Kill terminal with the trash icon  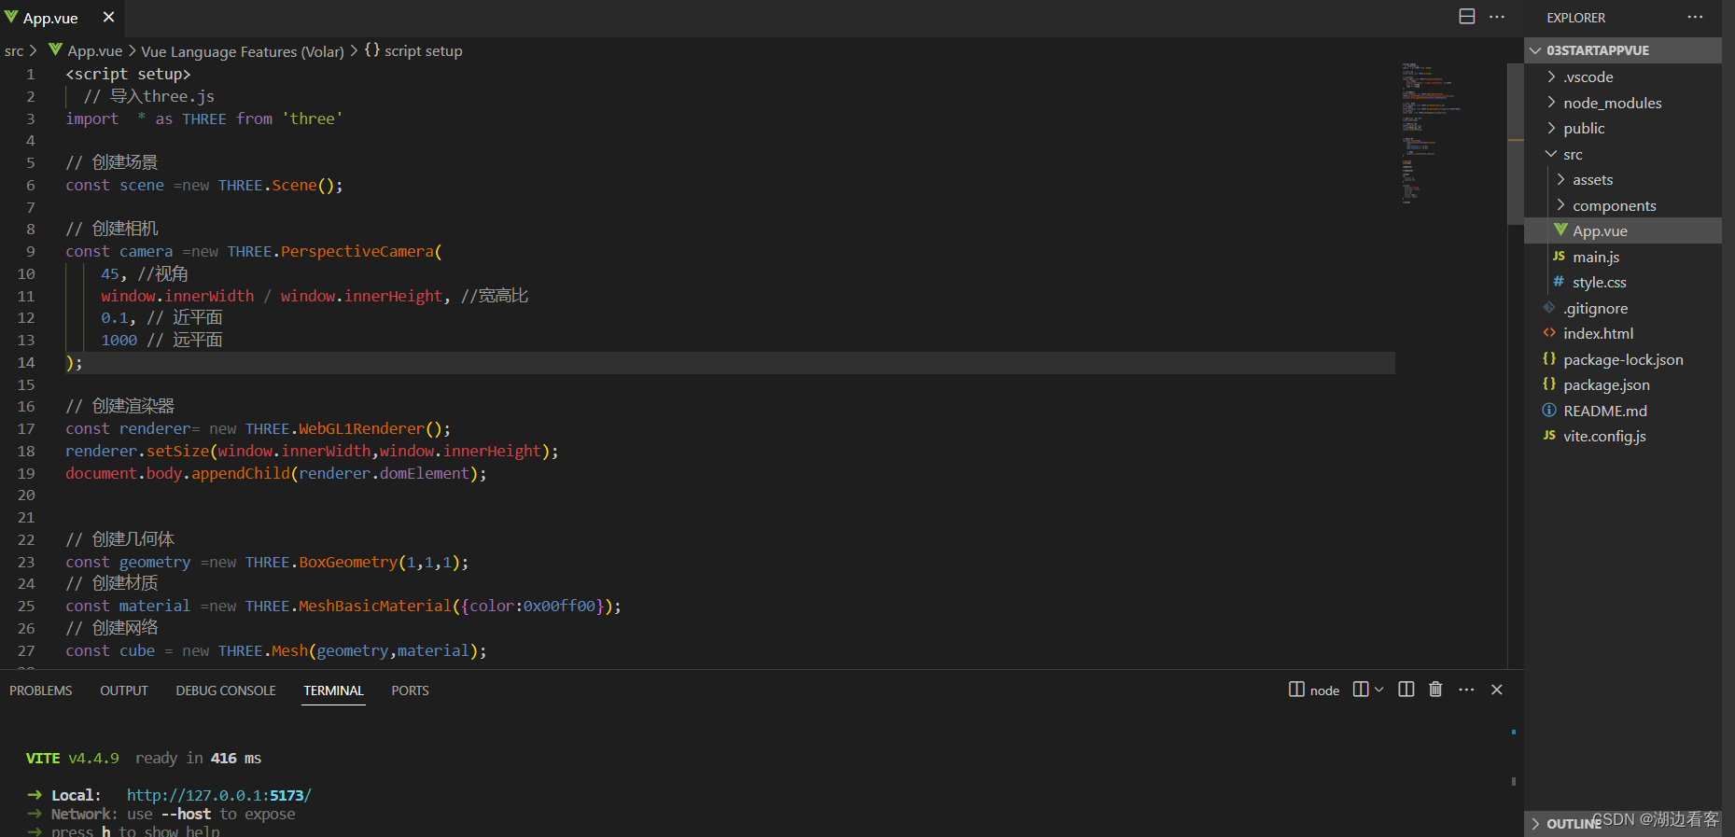(x=1435, y=690)
